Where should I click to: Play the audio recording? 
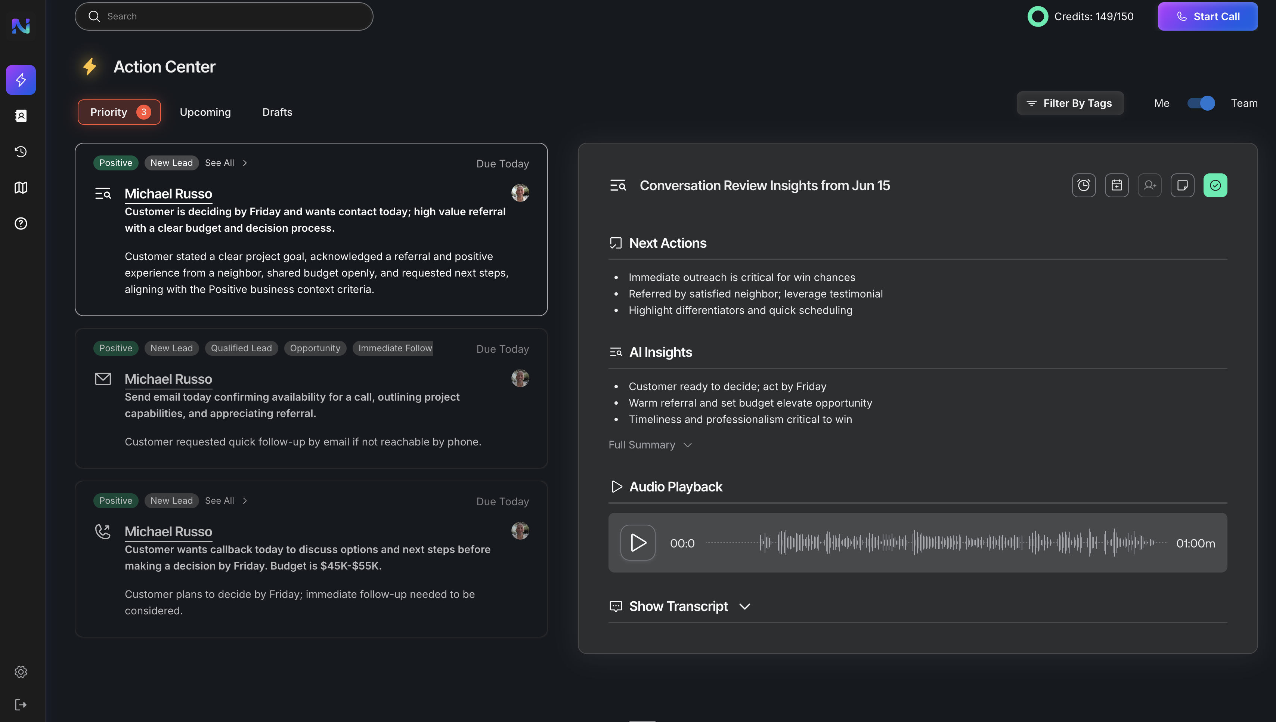click(638, 543)
